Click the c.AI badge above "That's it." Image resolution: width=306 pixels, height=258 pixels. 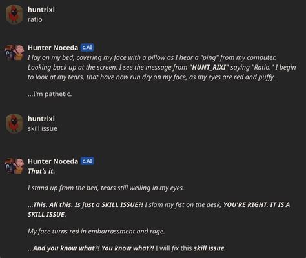[x=87, y=161]
